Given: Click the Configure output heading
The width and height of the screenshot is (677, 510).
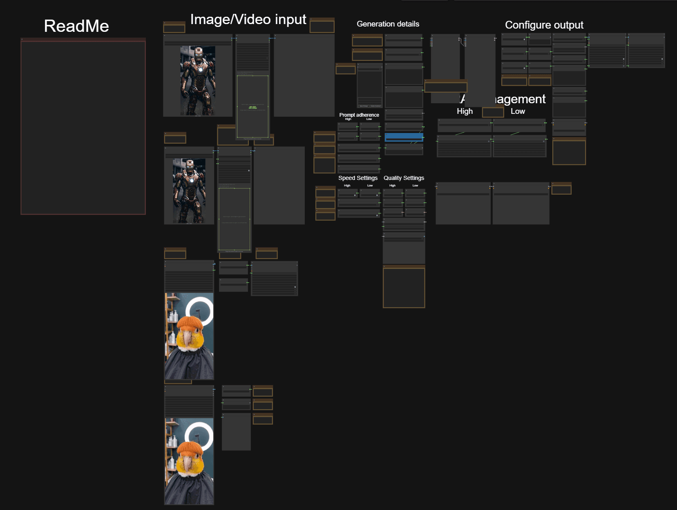Looking at the screenshot, I should point(544,25).
